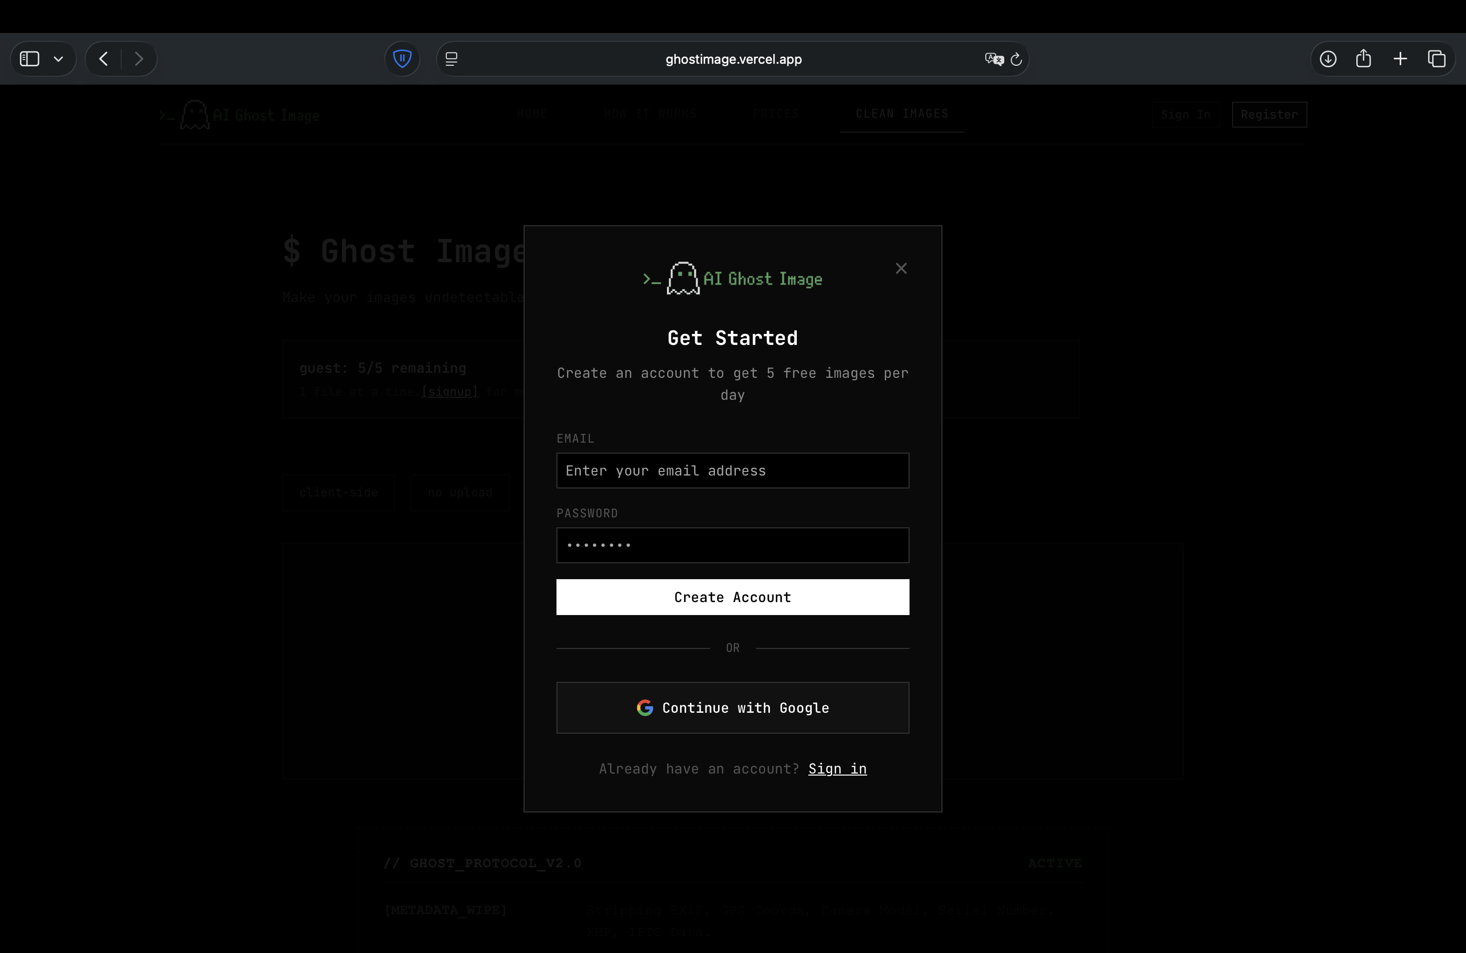Click the Sign in link at the bottom
The width and height of the screenshot is (1466, 953).
[837, 769]
